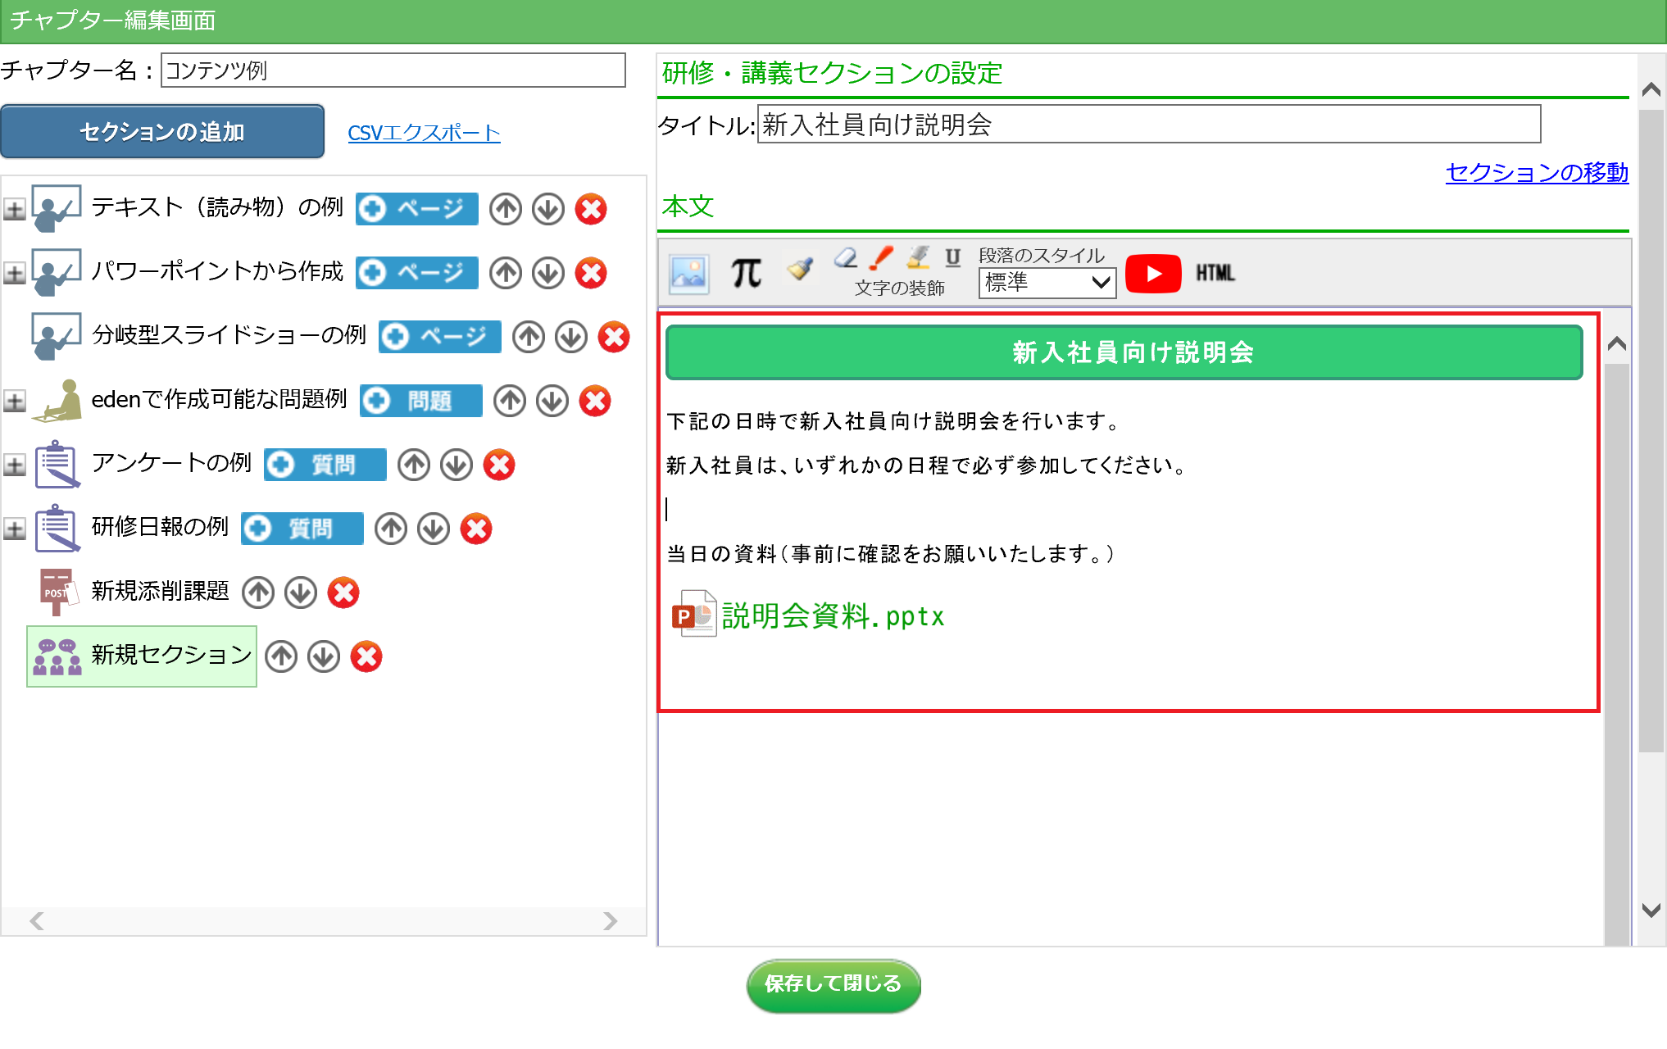1667x1049 pixels.
Task: Add page to 分岐型スライドショーの例
Action: click(439, 337)
